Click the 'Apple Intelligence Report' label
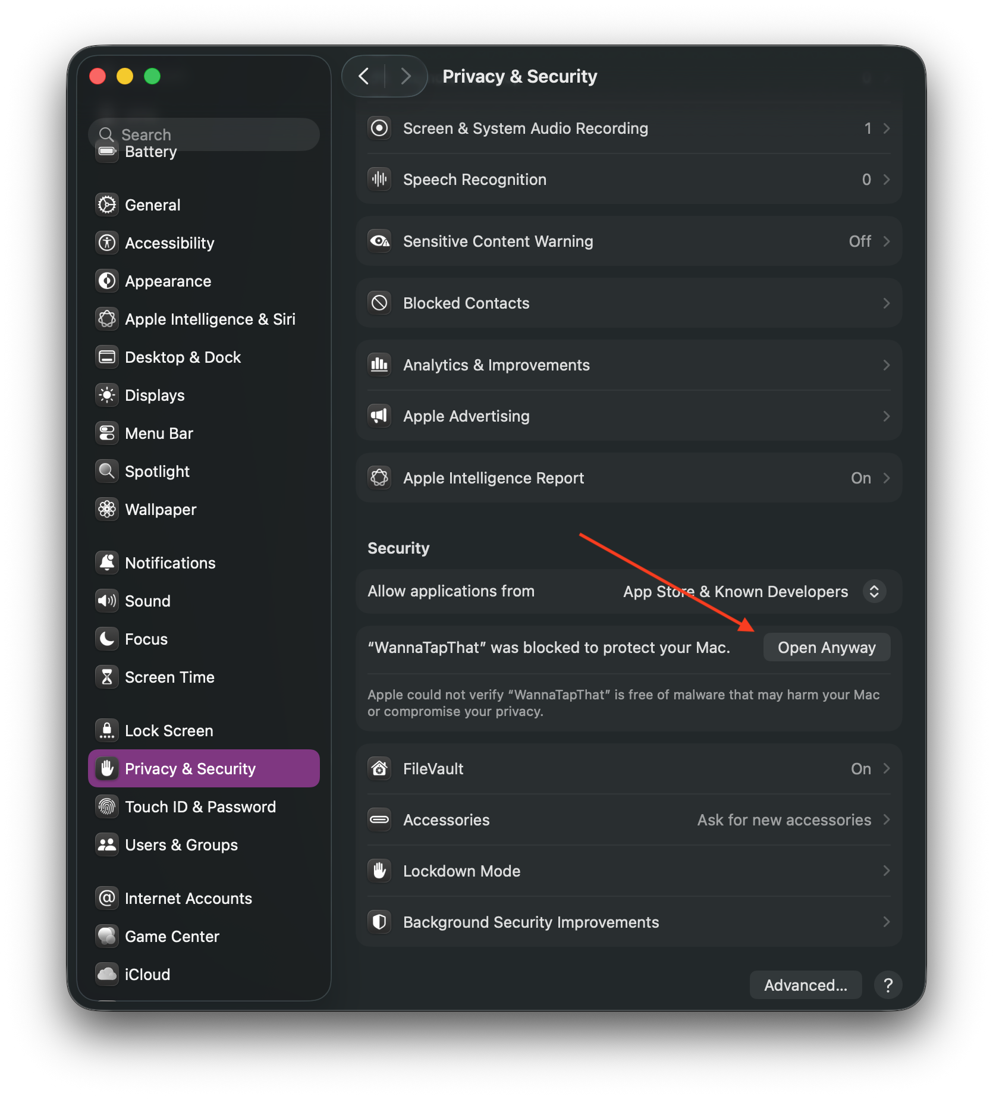The width and height of the screenshot is (993, 1099). tap(494, 478)
